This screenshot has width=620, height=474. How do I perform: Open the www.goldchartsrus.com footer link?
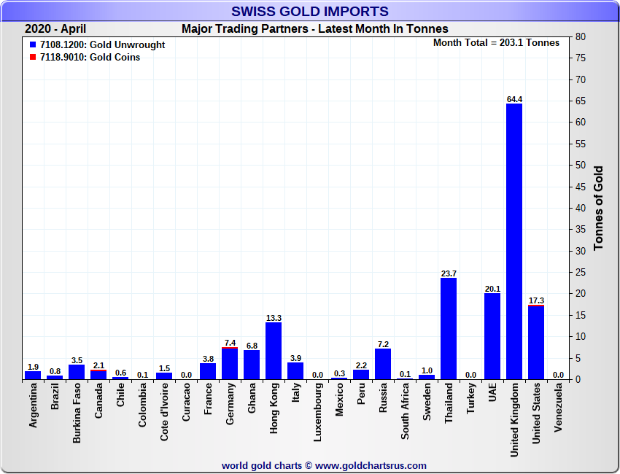(x=371, y=465)
